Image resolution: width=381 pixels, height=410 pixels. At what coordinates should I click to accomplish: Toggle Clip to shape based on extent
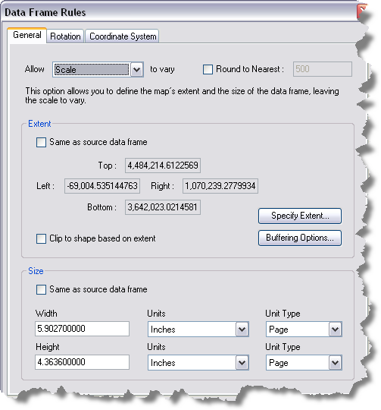41,238
